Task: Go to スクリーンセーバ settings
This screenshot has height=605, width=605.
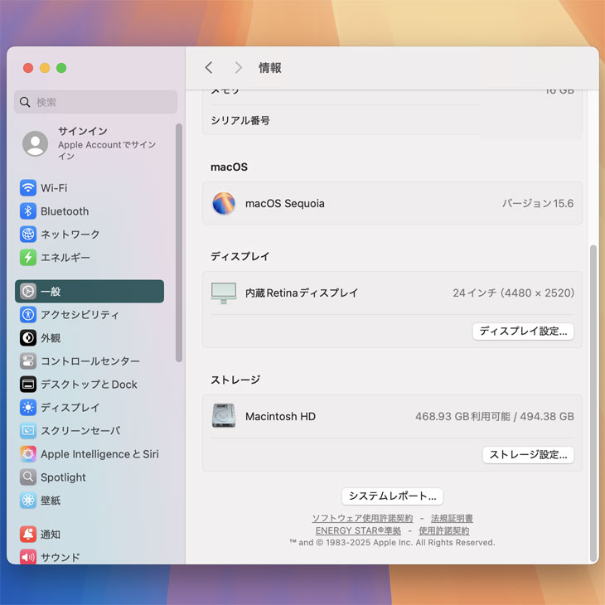Action: 80,431
